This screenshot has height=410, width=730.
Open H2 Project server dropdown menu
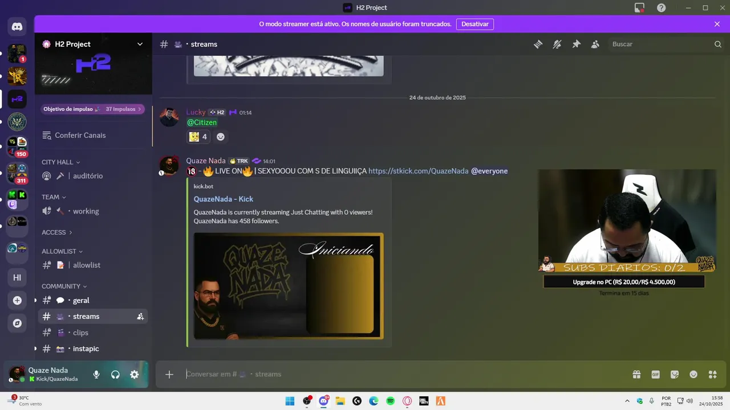[x=94, y=44]
